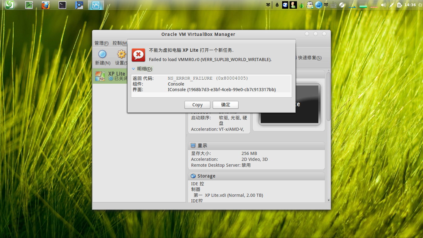The image size is (423, 238).
Task: Click the user avatar tray icon
Action: [x=293, y=5]
